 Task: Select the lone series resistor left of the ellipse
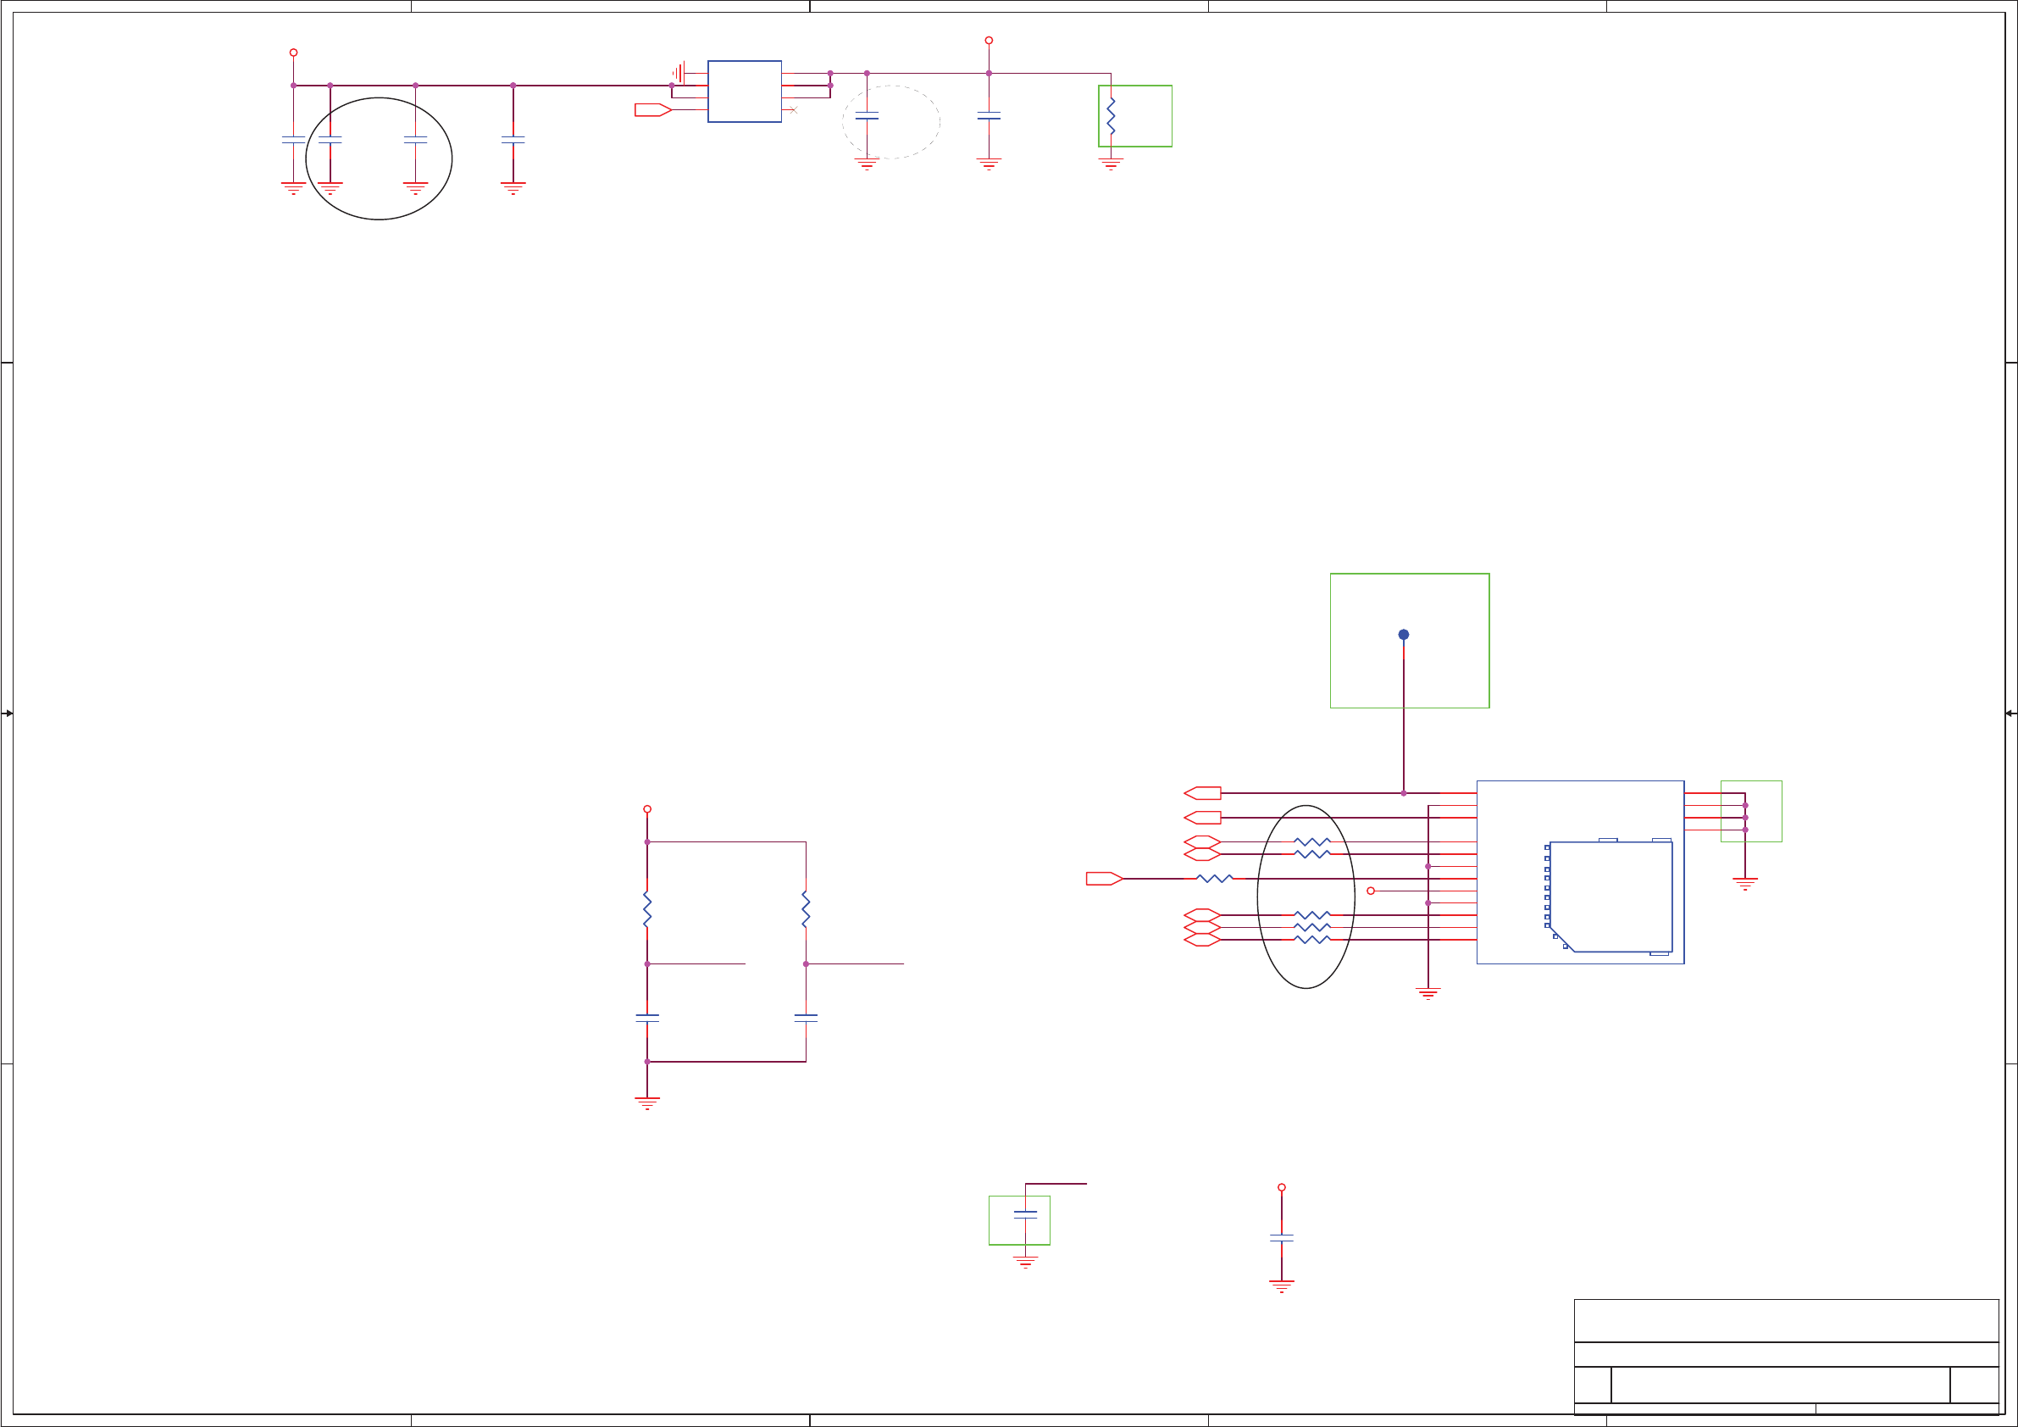[1215, 879]
